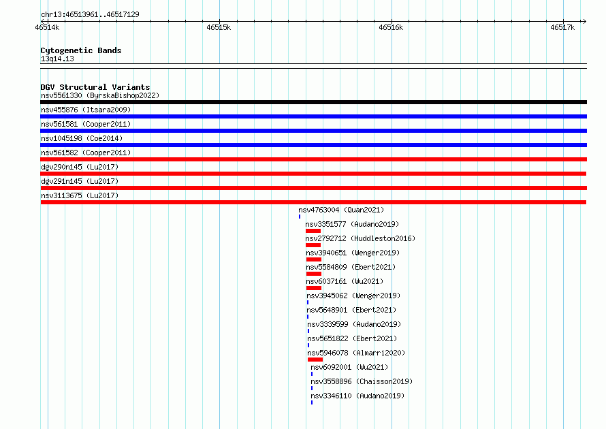Screen dimensions: 606x429
Task: Select nsv5584809 (Ebert2021) label
Action: (351, 267)
